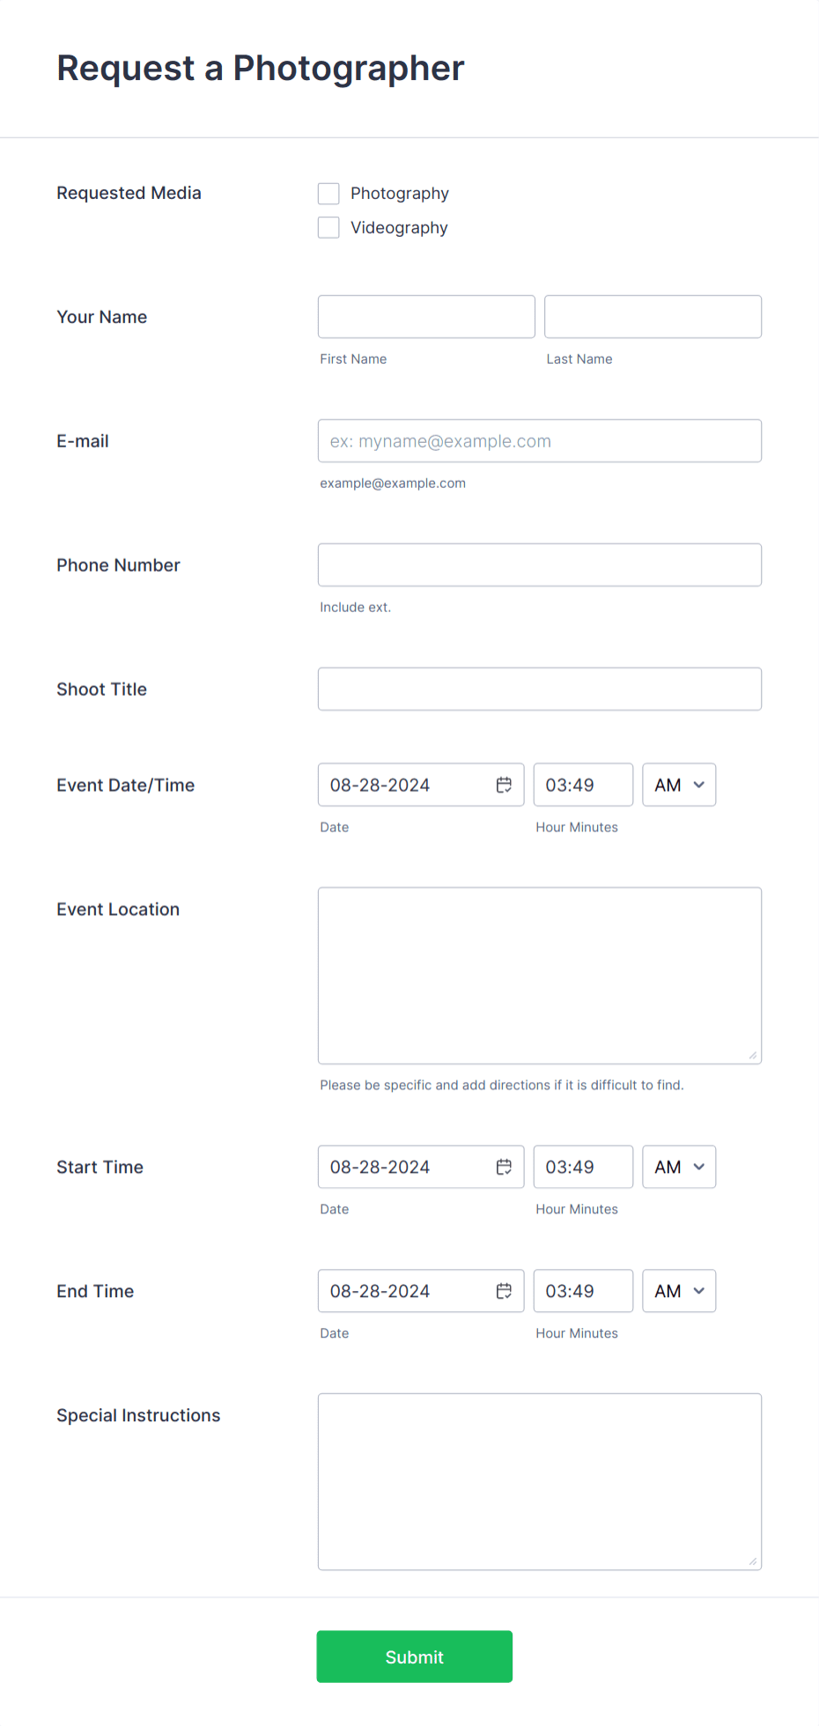Open the End Time date calendar icon
The width and height of the screenshot is (819, 1726).
click(504, 1291)
